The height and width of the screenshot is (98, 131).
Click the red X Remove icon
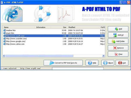pos(115,48)
